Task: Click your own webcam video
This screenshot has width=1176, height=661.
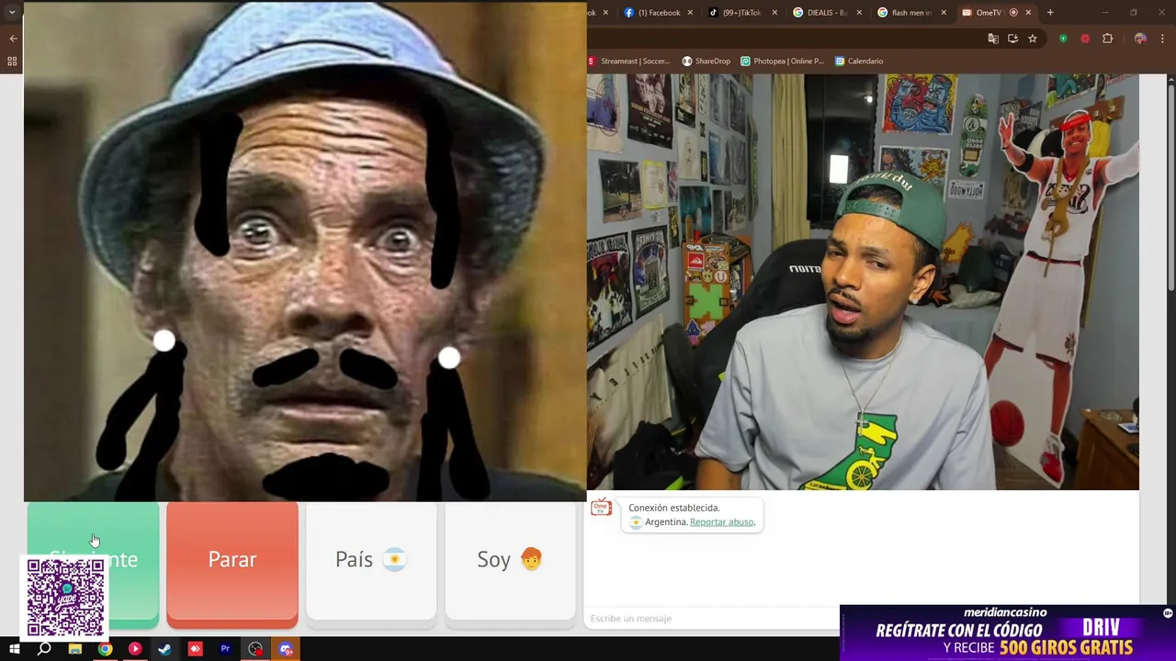Action: tap(863, 282)
